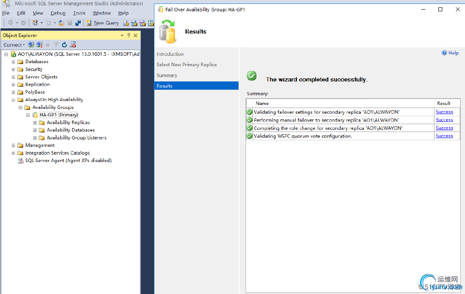This screenshot has height=294, width=465.
Task: Click Success link for manual failover row
Action: click(x=444, y=120)
